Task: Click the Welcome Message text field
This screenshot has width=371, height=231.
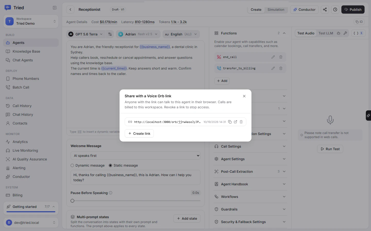Action: (136, 177)
